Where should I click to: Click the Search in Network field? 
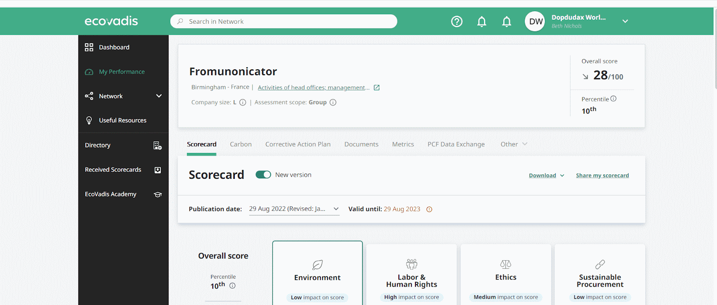click(284, 21)
